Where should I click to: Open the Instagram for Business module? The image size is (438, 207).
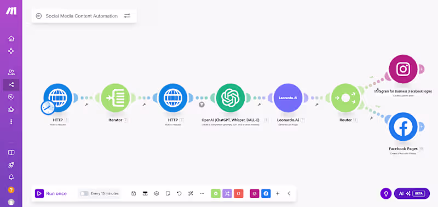coord(403,69)
